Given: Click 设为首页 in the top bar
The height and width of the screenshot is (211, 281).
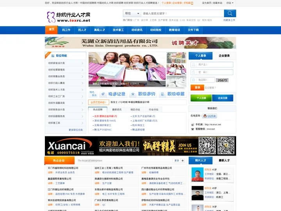Looking at the screenshot, I should pyautogui.click(x=206, y=3).
